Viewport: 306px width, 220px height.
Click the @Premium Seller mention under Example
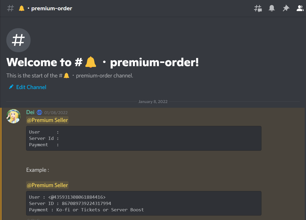(x=47, y=185)
